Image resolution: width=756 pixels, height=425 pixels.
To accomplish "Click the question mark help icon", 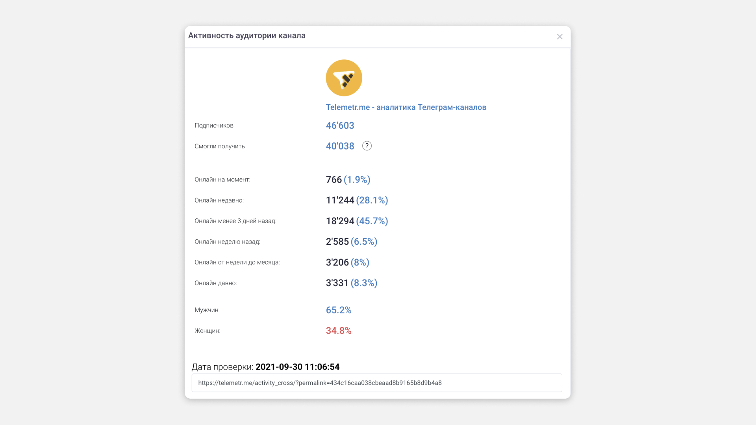I will [x=367, y=146].
